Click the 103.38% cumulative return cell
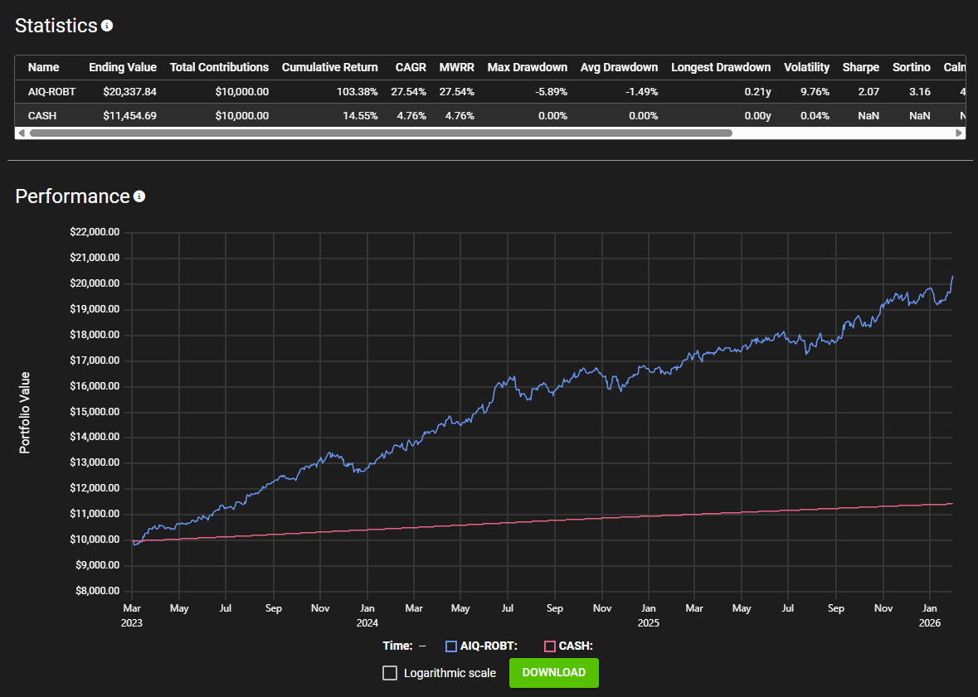The width and height of the screenshot is (978, 697). coord(358,92)
